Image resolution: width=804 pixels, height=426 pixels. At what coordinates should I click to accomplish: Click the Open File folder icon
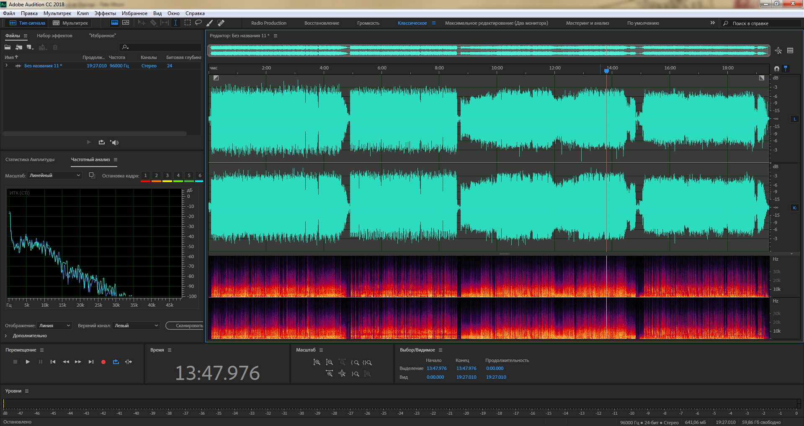click(8, 47)
